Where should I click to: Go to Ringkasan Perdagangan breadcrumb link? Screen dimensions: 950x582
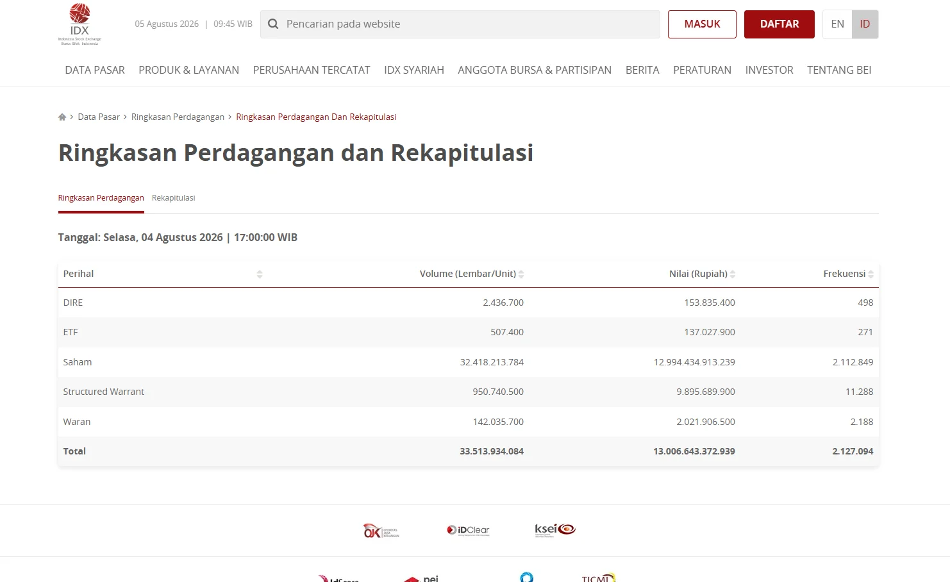[x=178, y=117]
